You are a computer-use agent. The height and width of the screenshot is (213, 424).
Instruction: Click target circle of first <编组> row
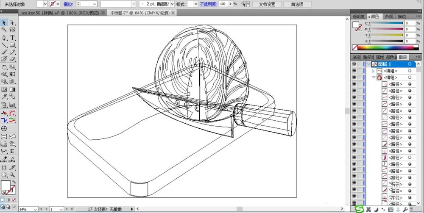pos(410,71)
